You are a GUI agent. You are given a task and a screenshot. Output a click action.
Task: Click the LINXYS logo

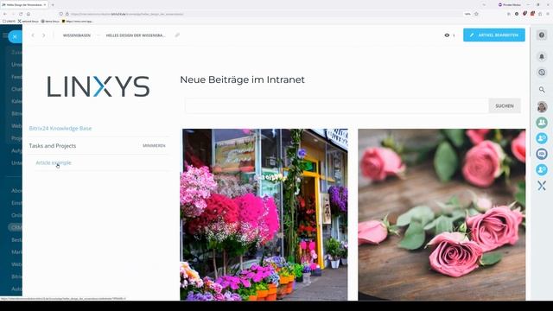pyautogui.click(x=99, y=86)
